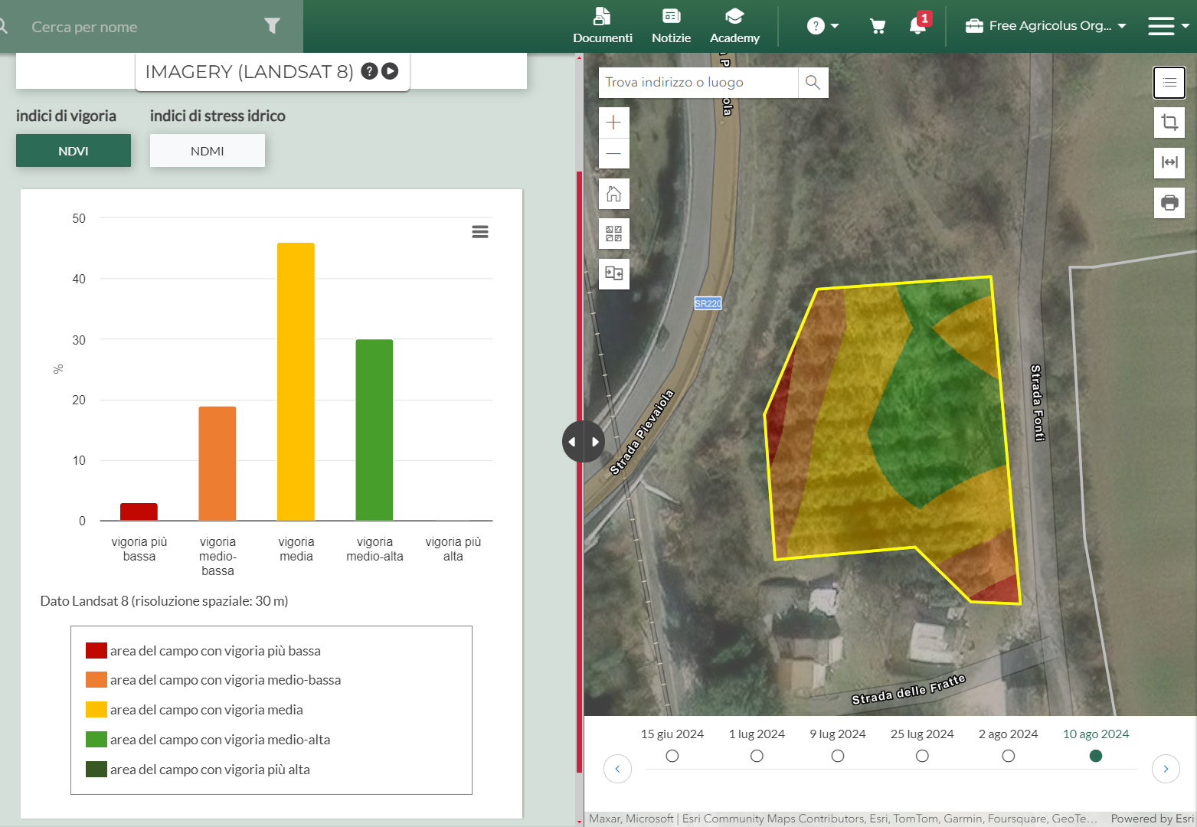Open the help question mark menu

(823, 26)
